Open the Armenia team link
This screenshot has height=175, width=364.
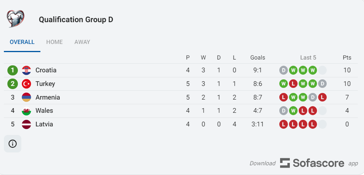pos(48,97)
